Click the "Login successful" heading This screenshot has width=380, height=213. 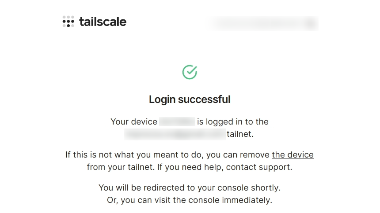(x=190, y=99)
